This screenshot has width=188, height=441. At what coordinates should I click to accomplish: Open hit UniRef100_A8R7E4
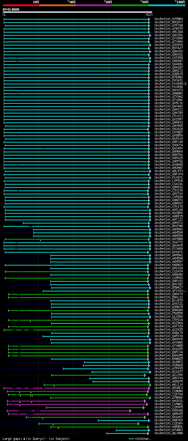pos(169,420)
